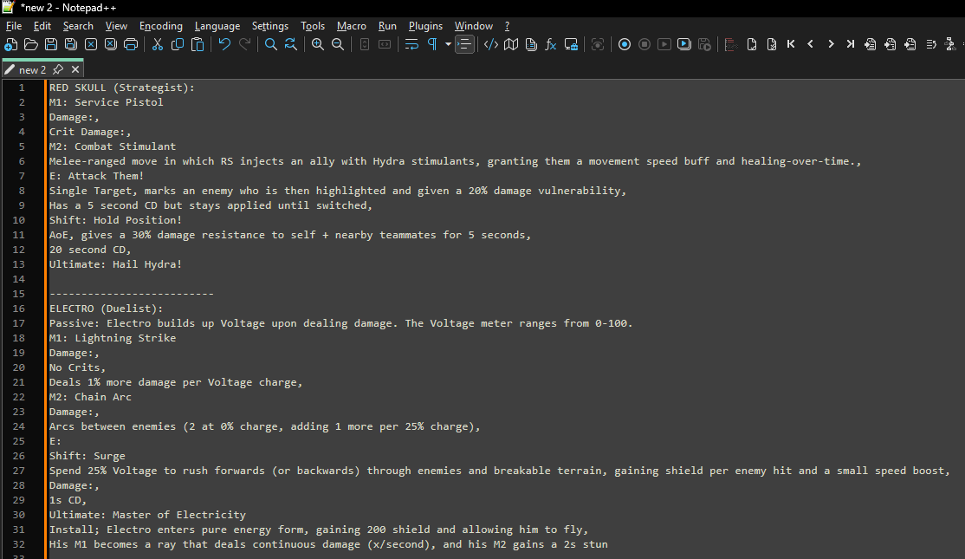Image resolution: width=965 pixels, height=559 pixels.
Task: Open the Window menu
Action: coord(474,26)
